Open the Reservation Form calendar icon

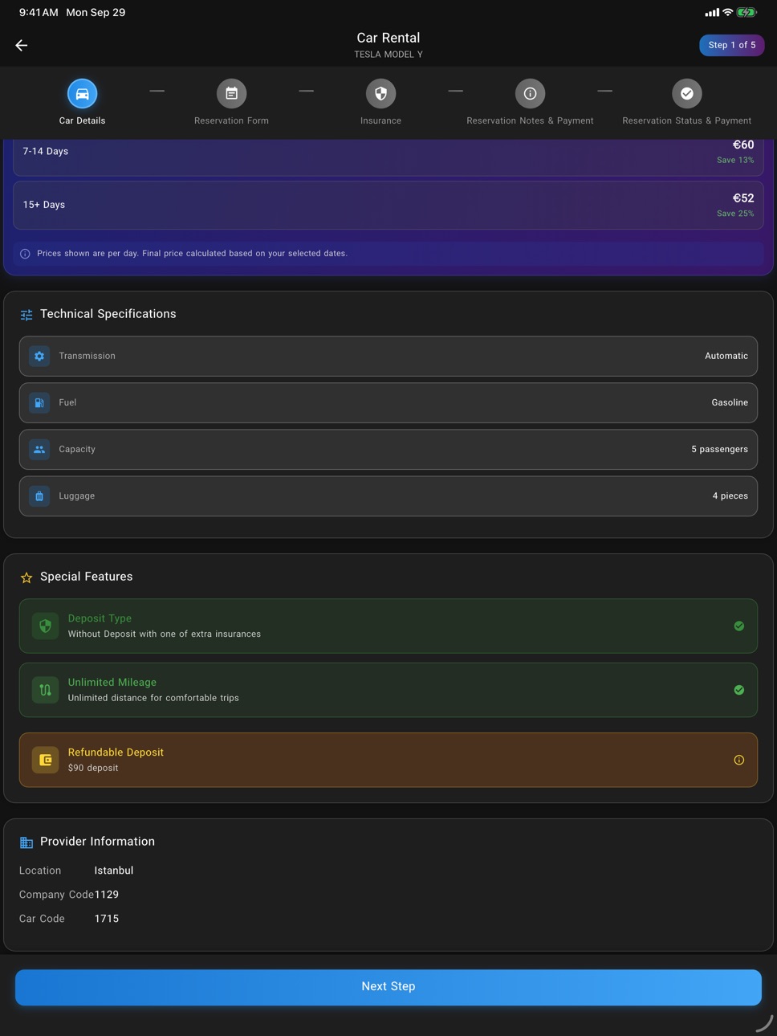[x=231, y=94]
